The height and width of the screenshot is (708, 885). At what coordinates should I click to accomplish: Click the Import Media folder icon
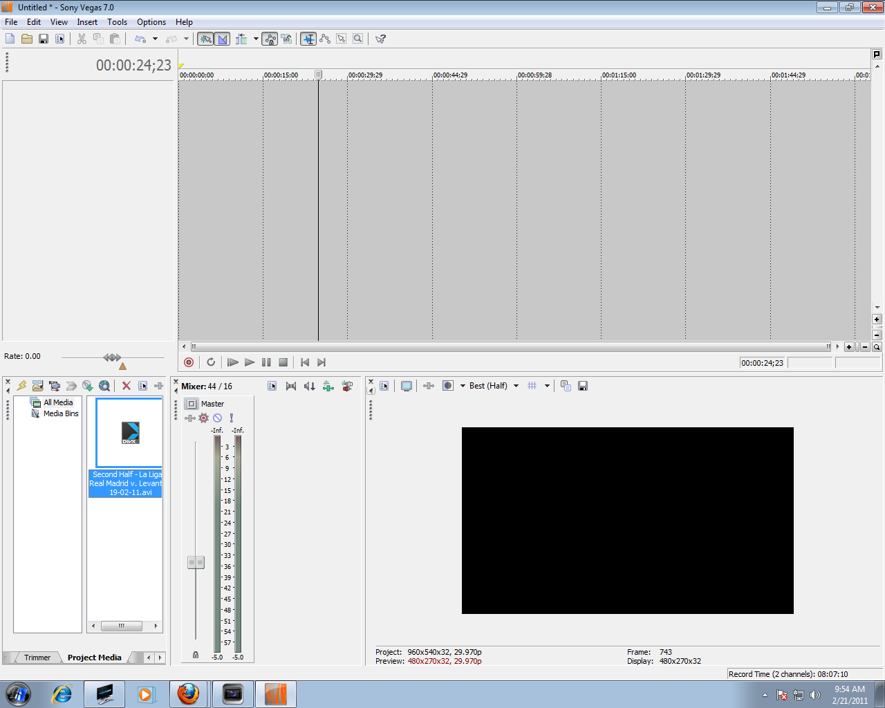(x=38, y=386)
